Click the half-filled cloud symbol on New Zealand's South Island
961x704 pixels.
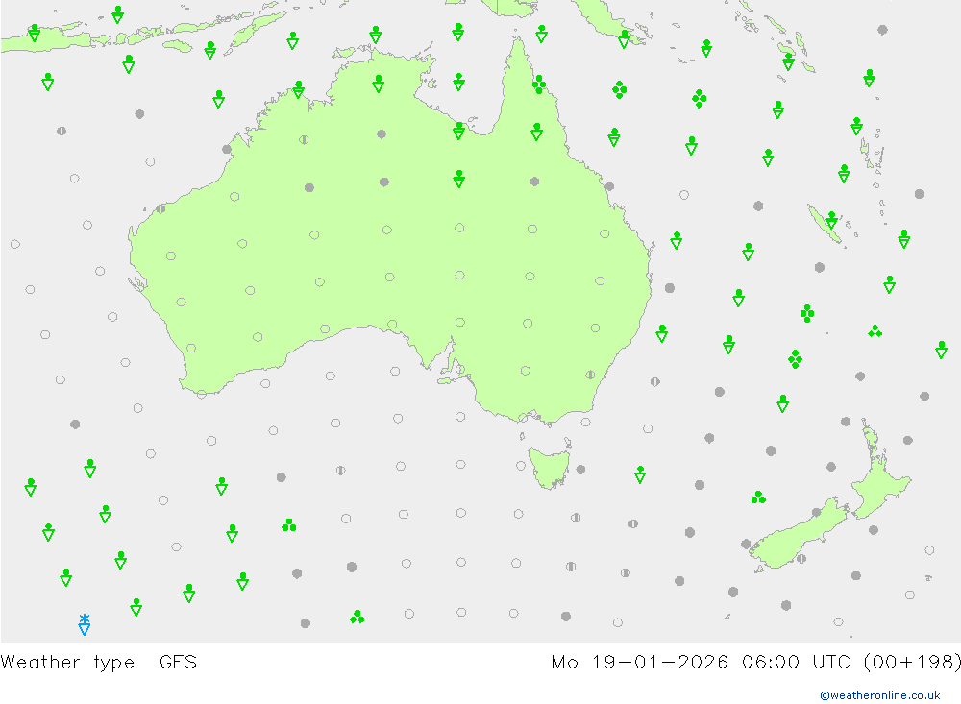(x=801, y=559)
